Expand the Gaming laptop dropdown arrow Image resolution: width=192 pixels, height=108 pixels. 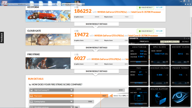pos(71,101)
